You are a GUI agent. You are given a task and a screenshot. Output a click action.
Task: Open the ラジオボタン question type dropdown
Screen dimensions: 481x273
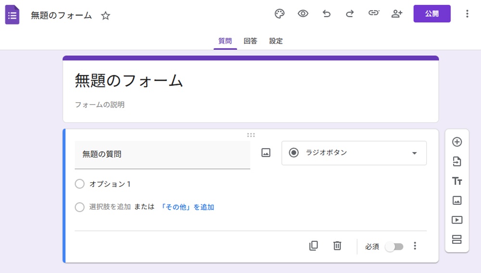pos(354,153)
